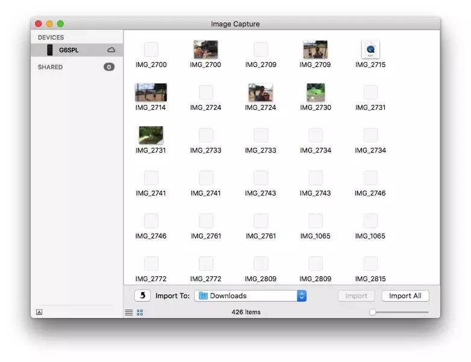Select the IMG_2731 photo with thumbnail preview
This screenshot has width=471, height=362.
tap(151, 135)
